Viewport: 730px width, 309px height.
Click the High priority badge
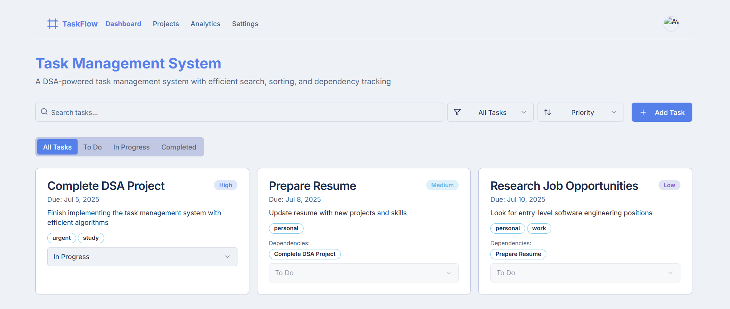pyautogui.click(x=226, y=185)
